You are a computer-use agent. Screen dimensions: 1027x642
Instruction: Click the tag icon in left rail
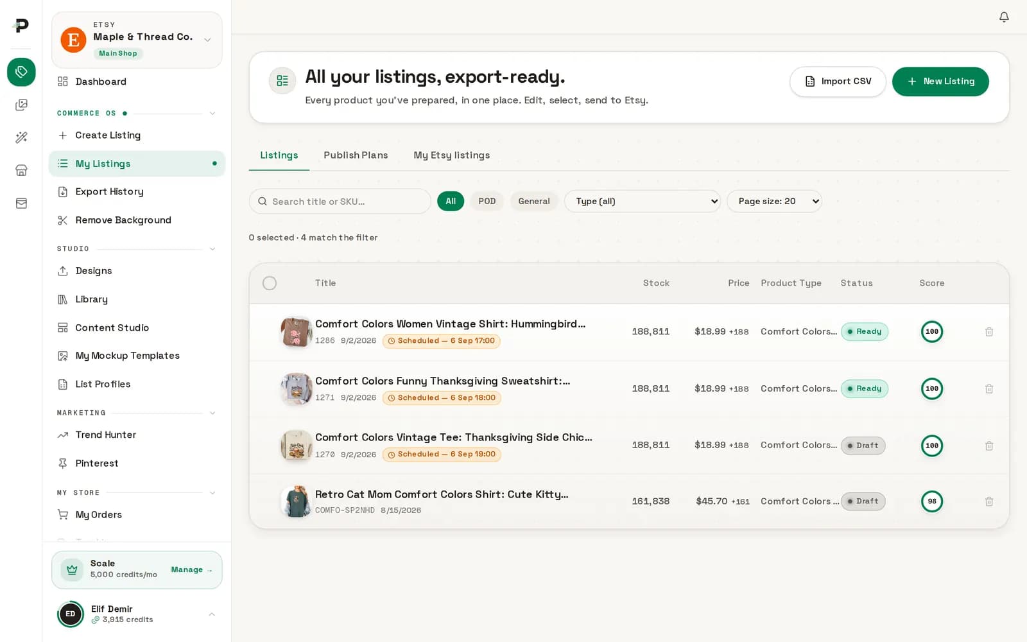21,71
